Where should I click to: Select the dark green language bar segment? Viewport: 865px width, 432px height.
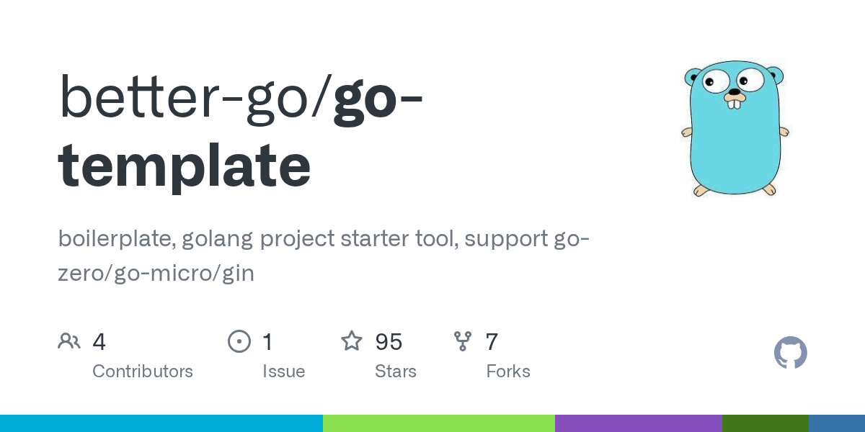766,423
